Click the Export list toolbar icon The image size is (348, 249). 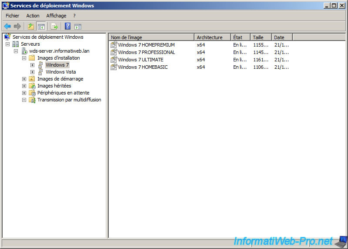tap(54, 27)
